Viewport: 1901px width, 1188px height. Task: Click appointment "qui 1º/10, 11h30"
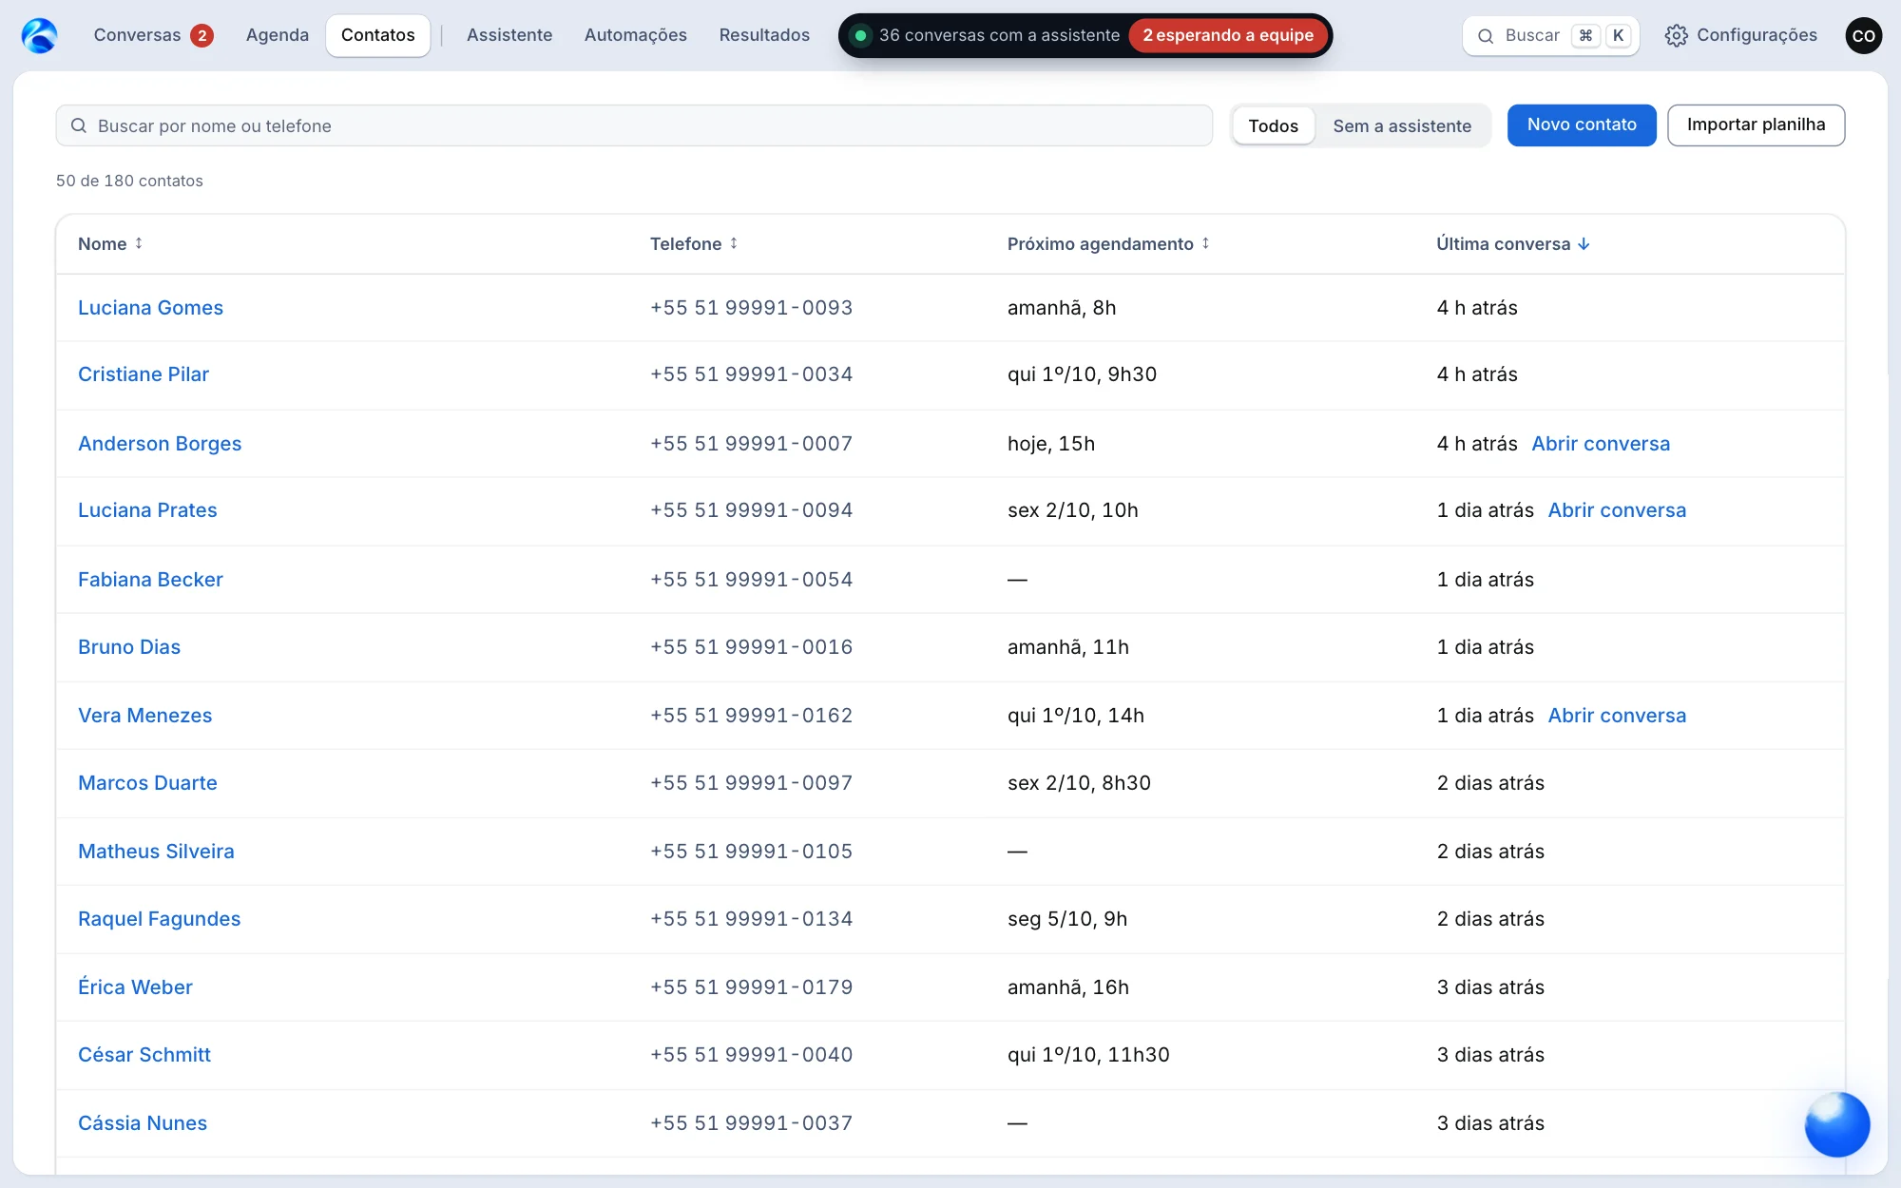click(1088, 1055)
